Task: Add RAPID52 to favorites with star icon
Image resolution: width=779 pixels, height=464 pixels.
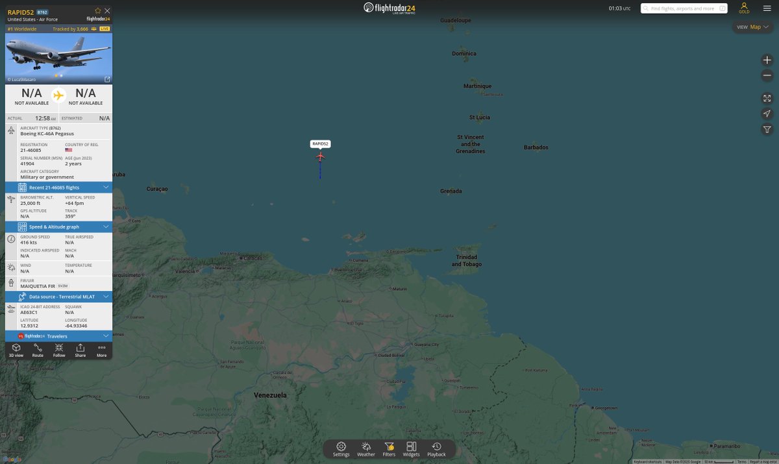Action: [98, 11]
